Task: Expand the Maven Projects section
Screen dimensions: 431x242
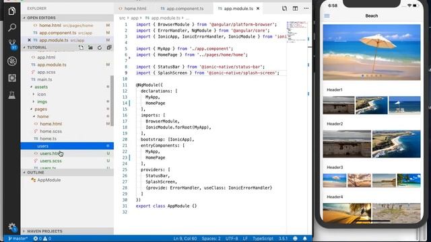Action: click(x=67, y=231)
